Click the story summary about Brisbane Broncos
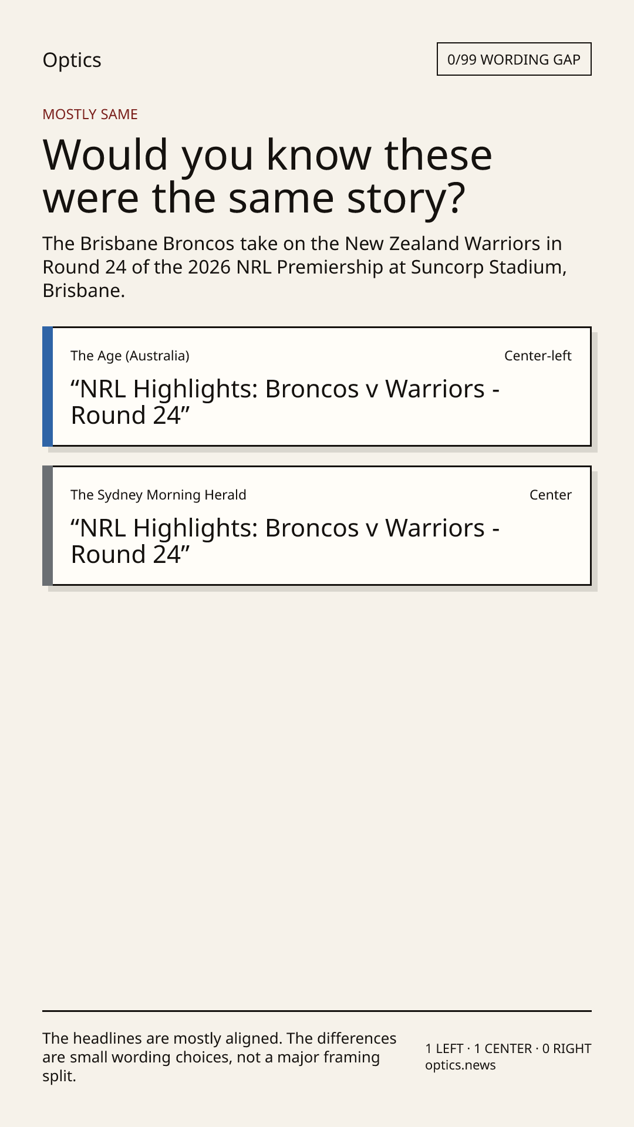The width and height of the screenshot is (634, 1127). 305,267
